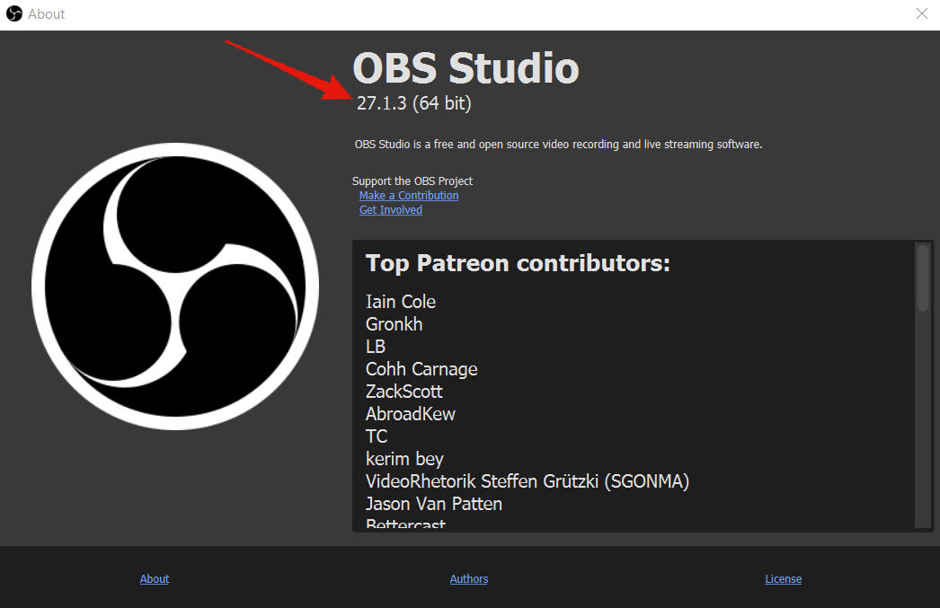
Task: Open the Make a Contribution link
Action: (409, 196)
